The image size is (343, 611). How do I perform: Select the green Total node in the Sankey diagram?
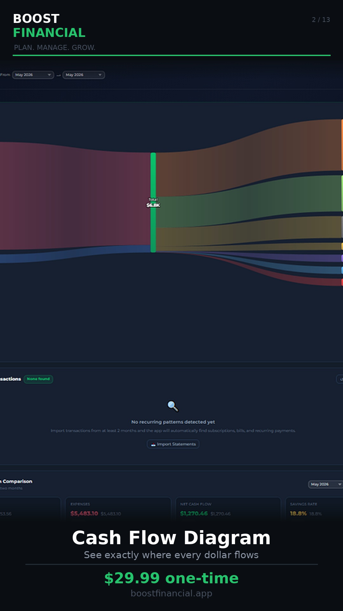click(153, 202)
